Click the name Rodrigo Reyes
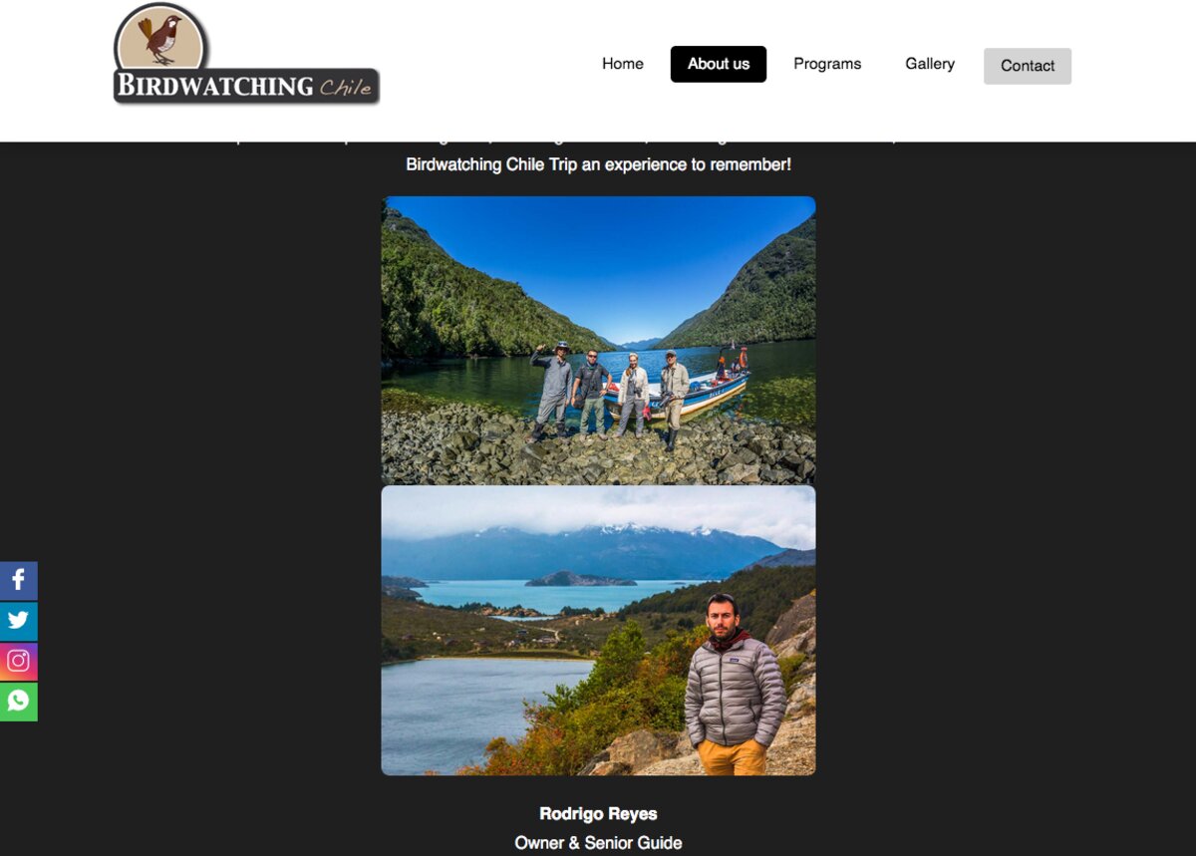1196x856 pixels. pyautogui.click(x=598, y=814)
